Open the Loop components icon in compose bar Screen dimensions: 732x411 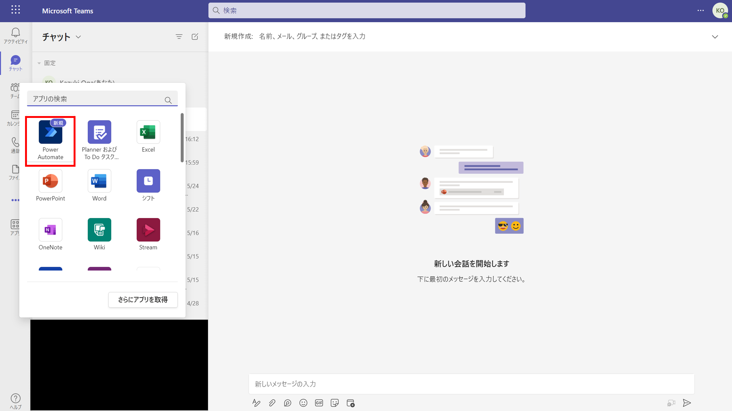click(288, 403)
